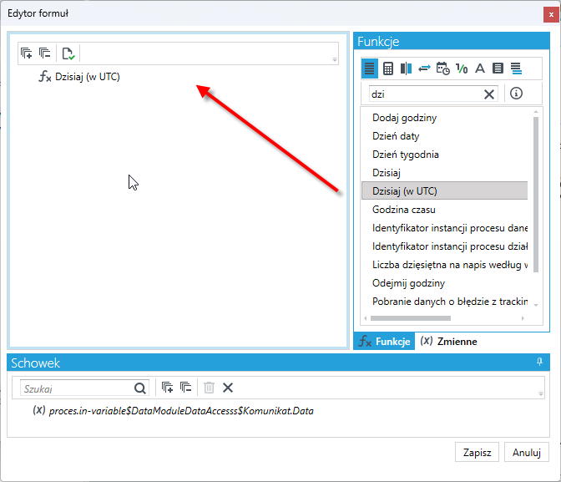Open the document list functions category icon
This screenshot has width=561, height=482.
[x=498, y=68]
